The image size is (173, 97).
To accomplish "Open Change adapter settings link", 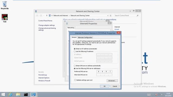I will click(46, 25).
